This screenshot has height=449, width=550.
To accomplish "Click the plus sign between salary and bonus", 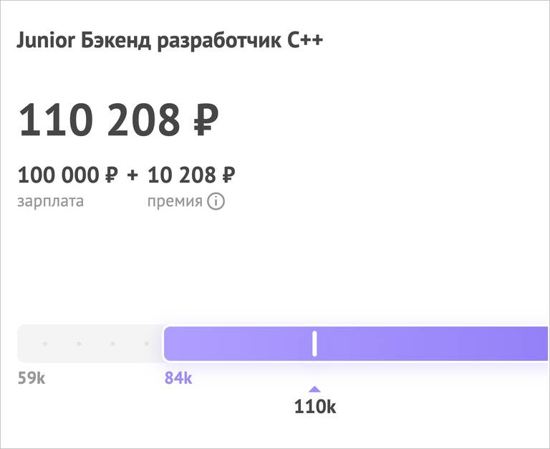I will click(x=132, y=175).
